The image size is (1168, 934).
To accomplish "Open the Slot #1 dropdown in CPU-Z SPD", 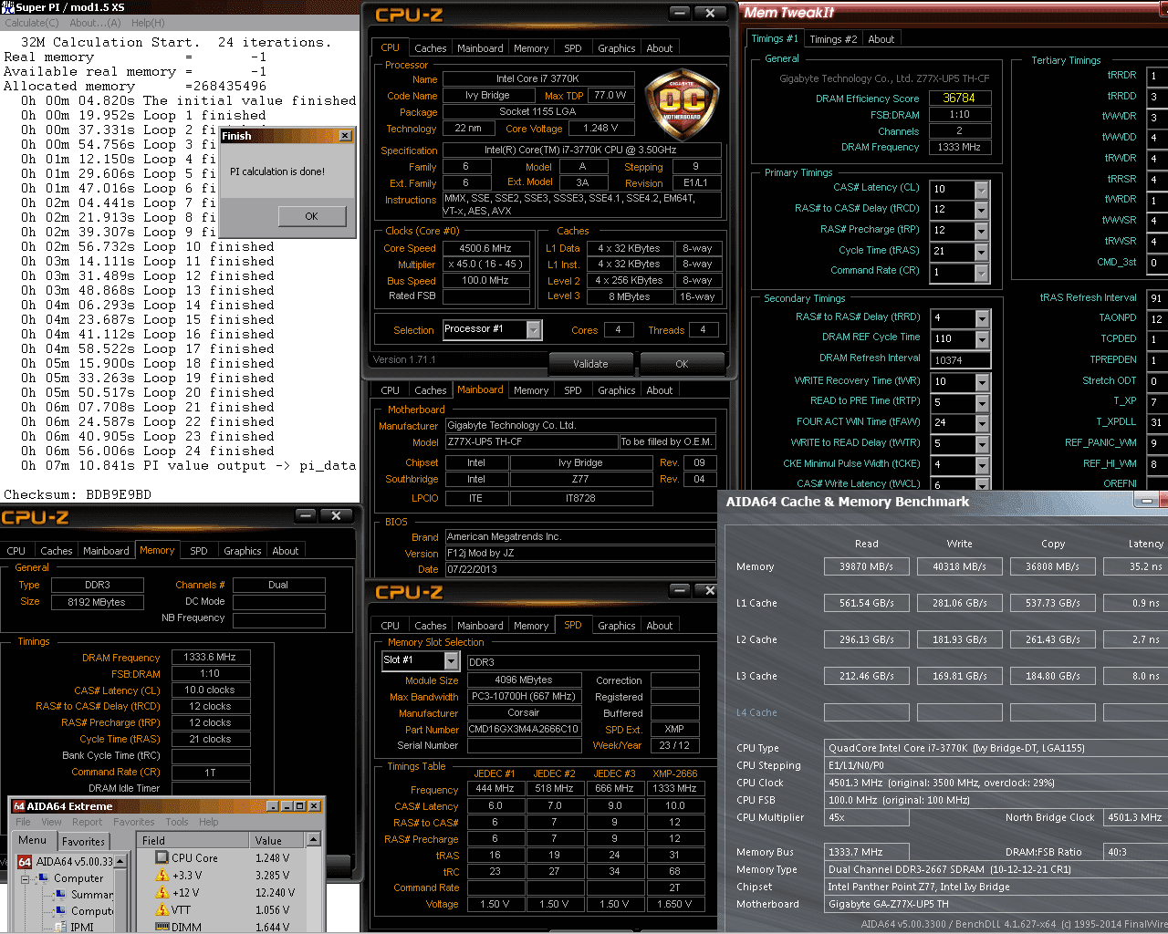I will click(x=452, y=660).
